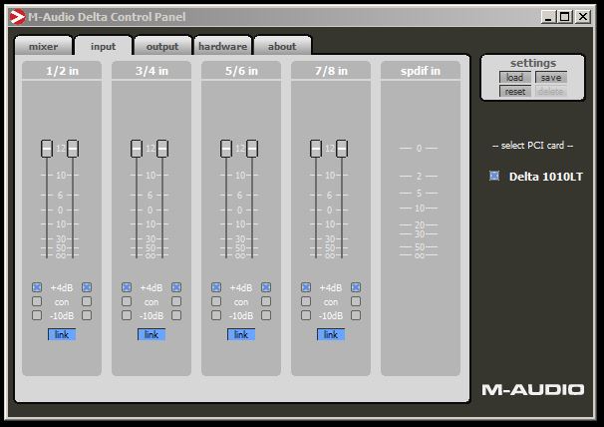
Task: Select the input tab
Action: (104, 46)
